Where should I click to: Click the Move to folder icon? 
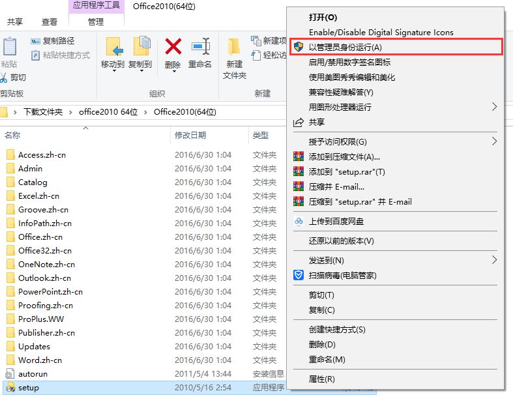click(114, 46)
